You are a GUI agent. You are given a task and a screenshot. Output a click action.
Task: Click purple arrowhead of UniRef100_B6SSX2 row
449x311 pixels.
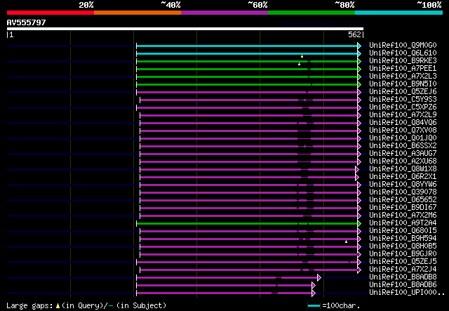pos(359,147)
